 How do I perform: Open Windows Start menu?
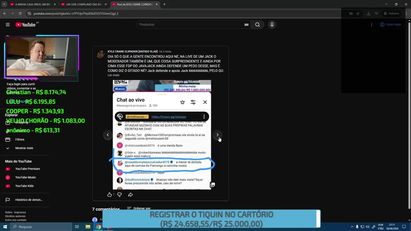click(x=5, y=227)
